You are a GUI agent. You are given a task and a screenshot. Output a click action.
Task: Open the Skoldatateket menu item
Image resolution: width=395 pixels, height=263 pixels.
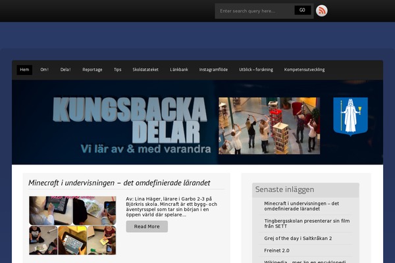coord(145,70)
